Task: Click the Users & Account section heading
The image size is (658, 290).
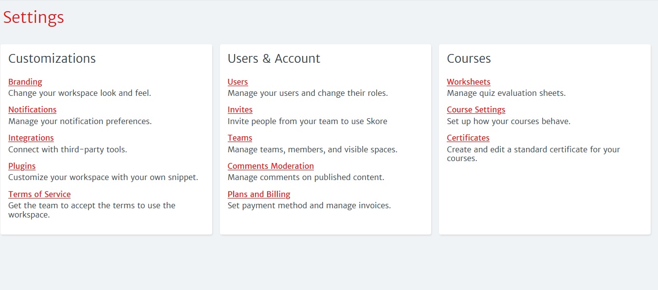Action: point(274,58)
